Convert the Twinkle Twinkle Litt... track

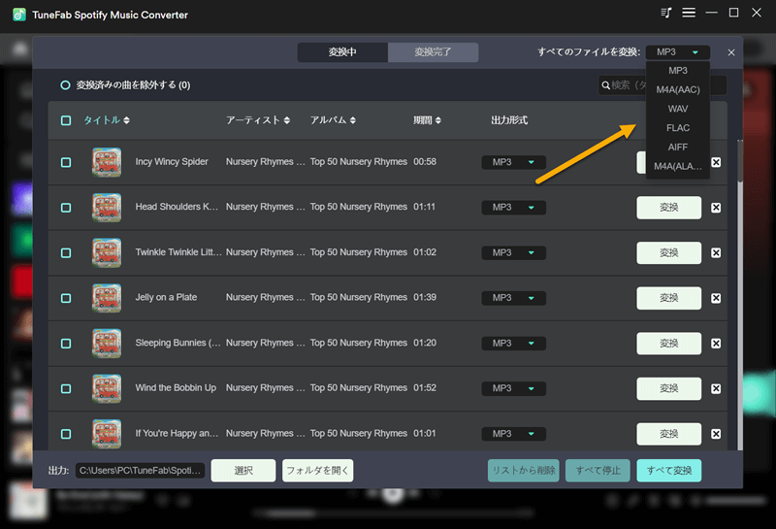pyautogui.click(x=668, y=252)
